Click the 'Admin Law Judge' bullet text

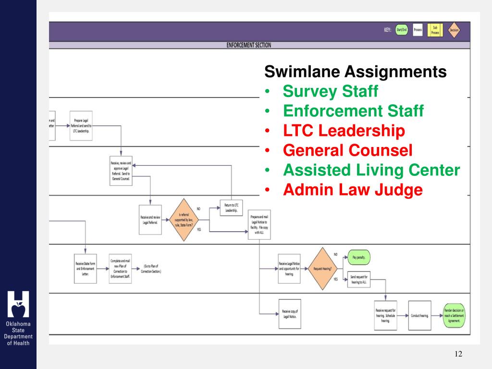(353, 190)
